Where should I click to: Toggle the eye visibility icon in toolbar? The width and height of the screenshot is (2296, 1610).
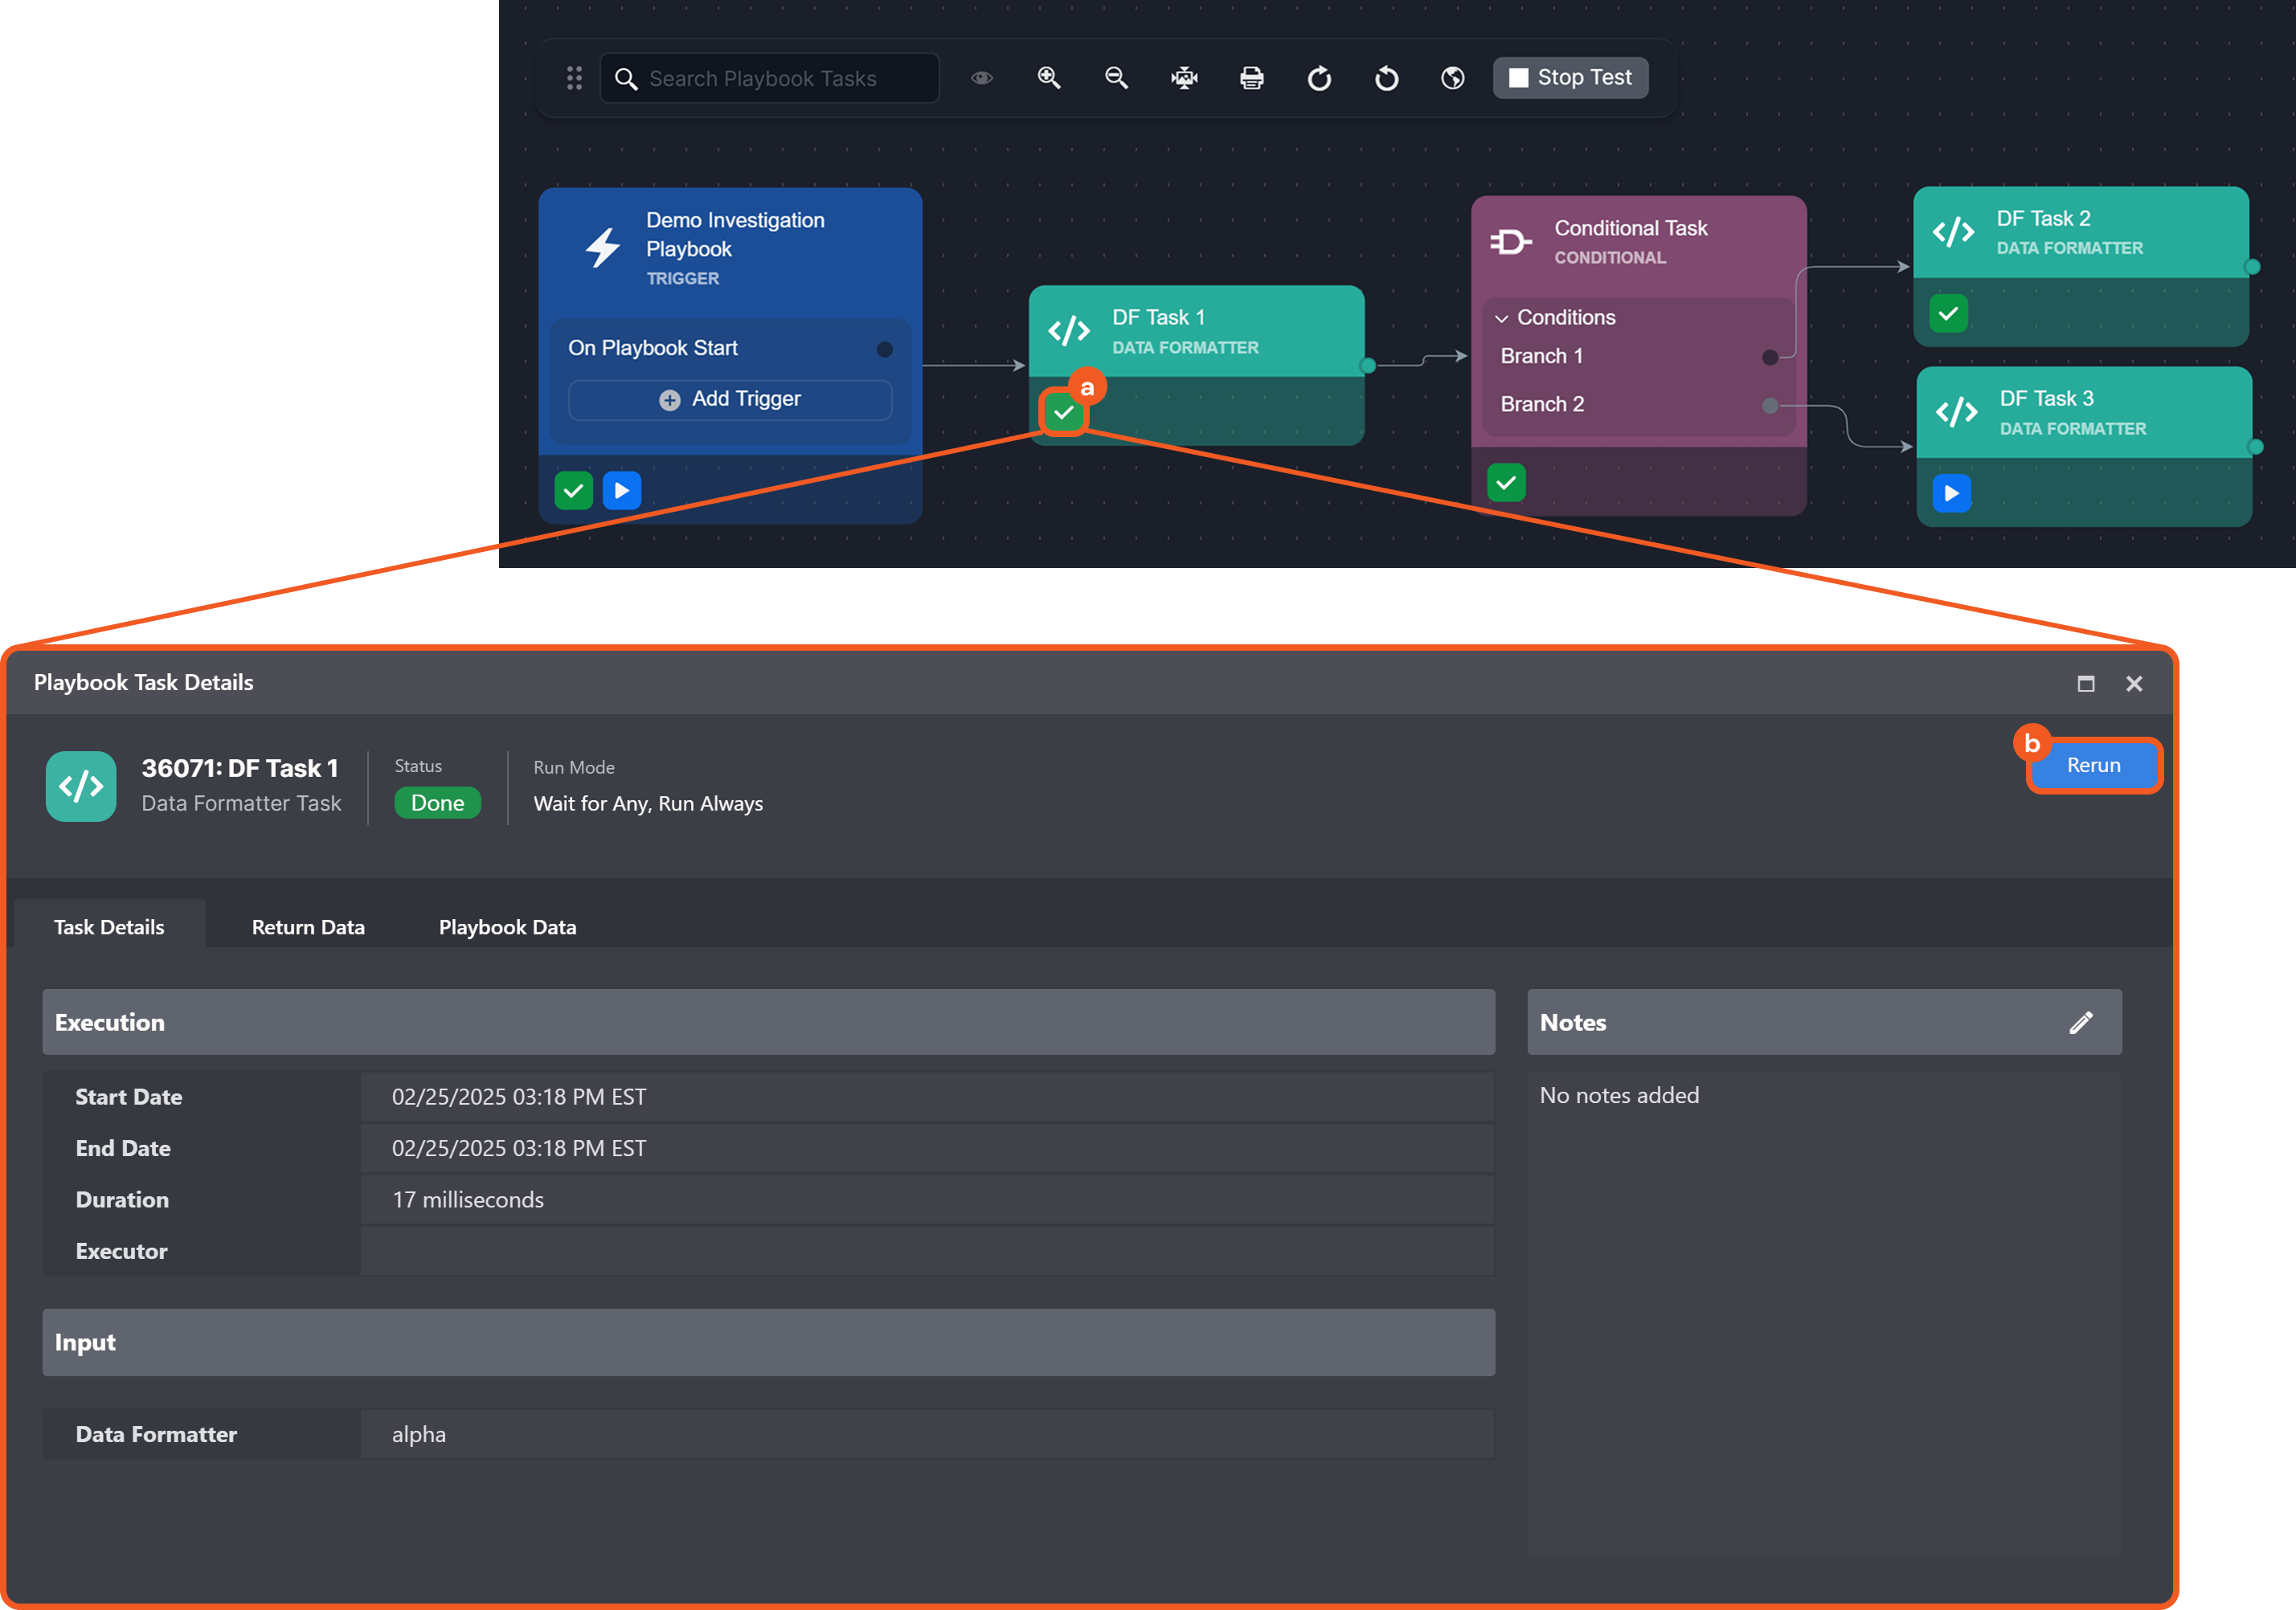981,78
